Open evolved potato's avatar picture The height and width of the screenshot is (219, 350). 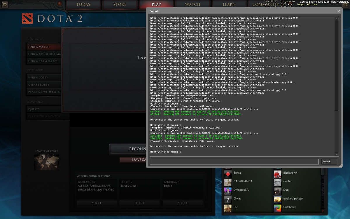point(278,199)
